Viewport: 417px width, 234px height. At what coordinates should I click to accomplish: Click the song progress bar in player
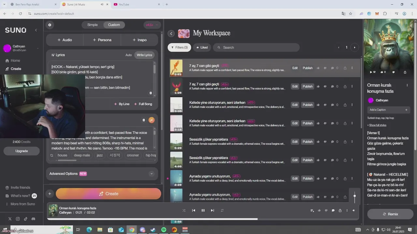[x=203, y=219]
